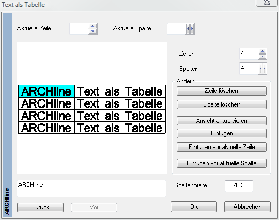
Task: Increase Aktuelle Spalte with right arrow
Action: click(192, 28)
